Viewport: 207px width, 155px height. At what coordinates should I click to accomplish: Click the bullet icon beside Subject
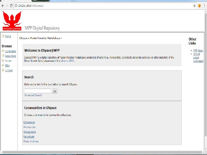[x=3, y=70]
